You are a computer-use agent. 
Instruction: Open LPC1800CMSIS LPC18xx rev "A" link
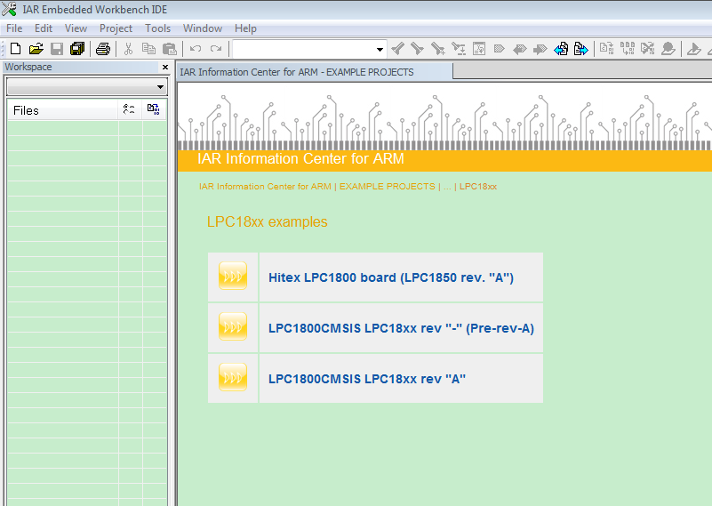coord(367,379)
